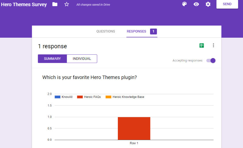Click the response count badge
Screen dimensions: 243x148
tap(153, 32)
